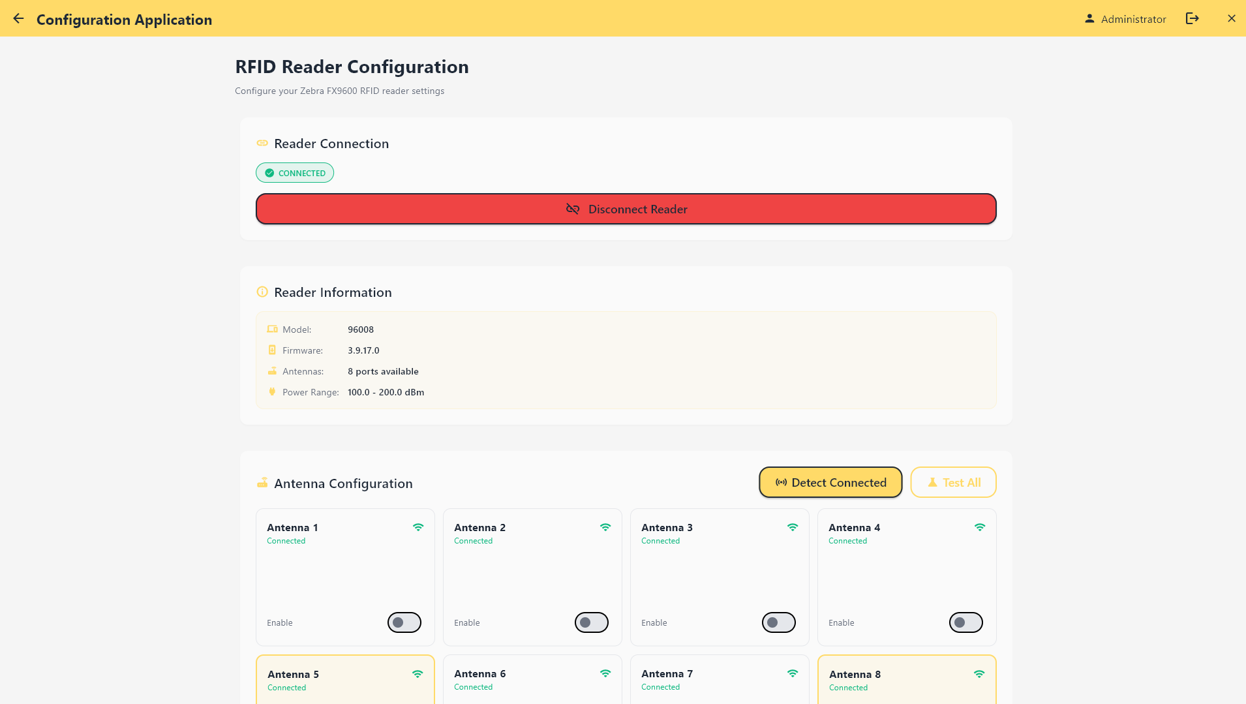Click the logout icon top right
Image resolution: width=1246 pixels, height=704 pixels.
1193,18
